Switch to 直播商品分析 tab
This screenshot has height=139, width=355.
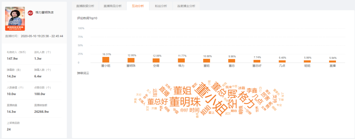point(112,6)
